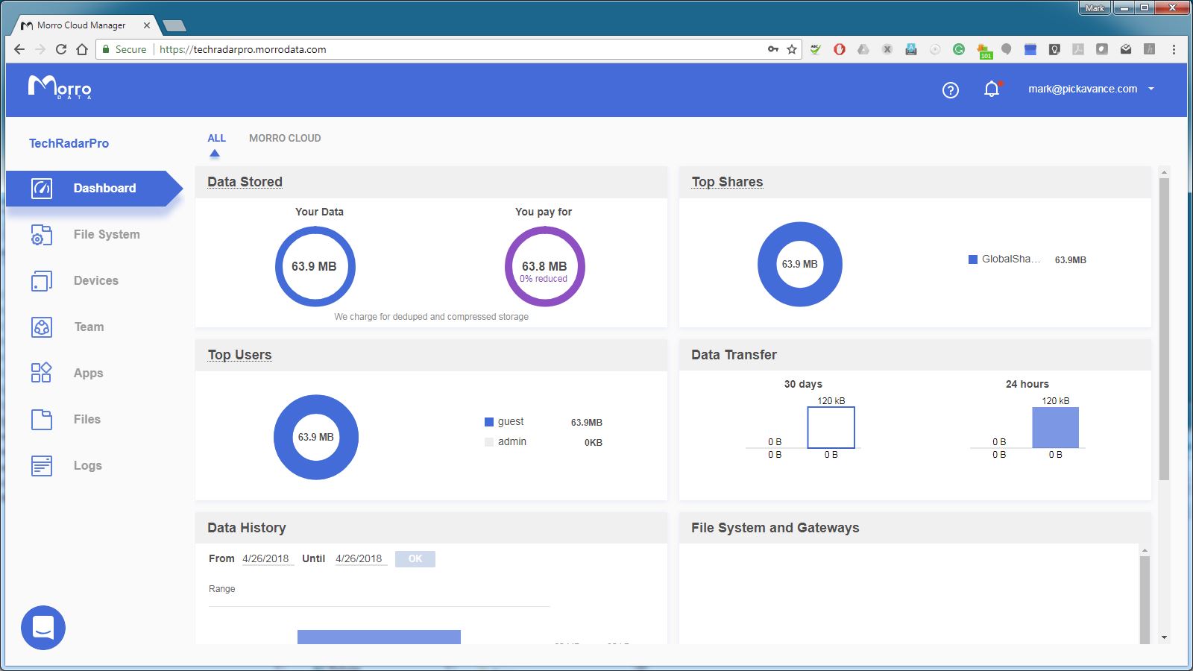Viewport: 1193px width, 671px height.
Task: Click the Logs list icon
Action: tap(42, 466)
